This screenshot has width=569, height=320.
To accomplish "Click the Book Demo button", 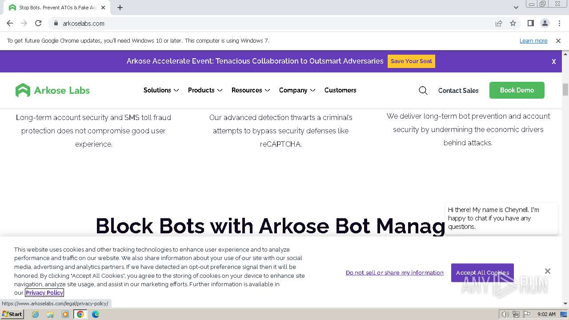I will tap(517, 90).
